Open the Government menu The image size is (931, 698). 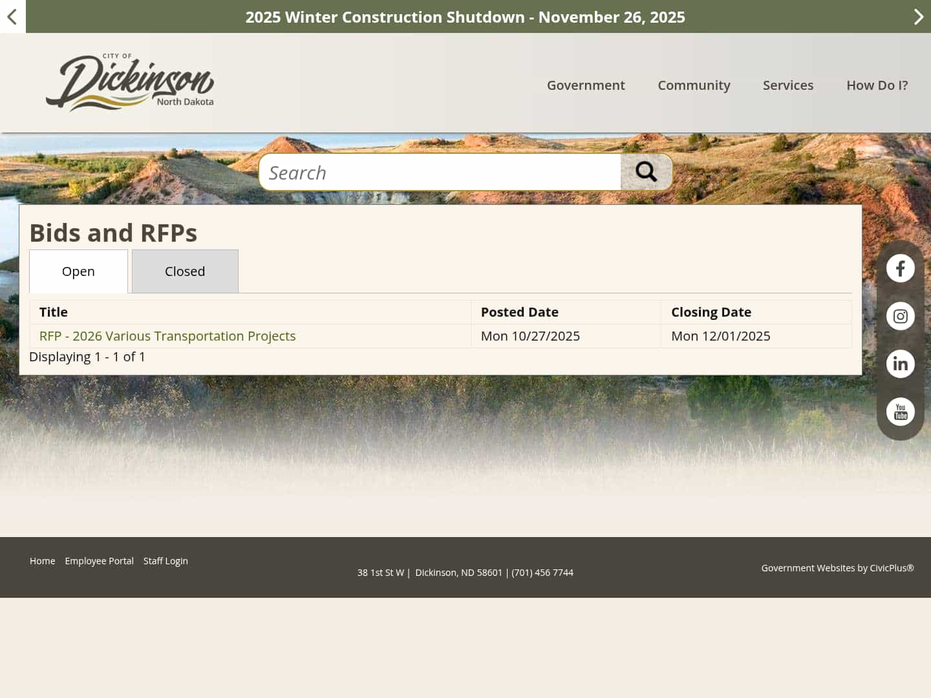[586, 85]
